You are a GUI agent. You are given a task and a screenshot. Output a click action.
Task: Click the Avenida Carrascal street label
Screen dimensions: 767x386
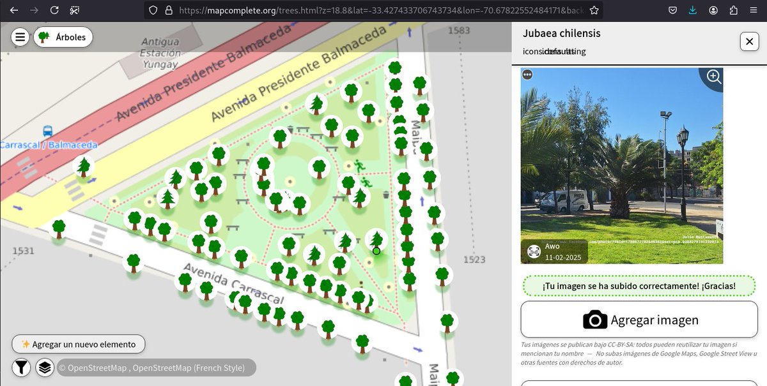tap(233, 283)
